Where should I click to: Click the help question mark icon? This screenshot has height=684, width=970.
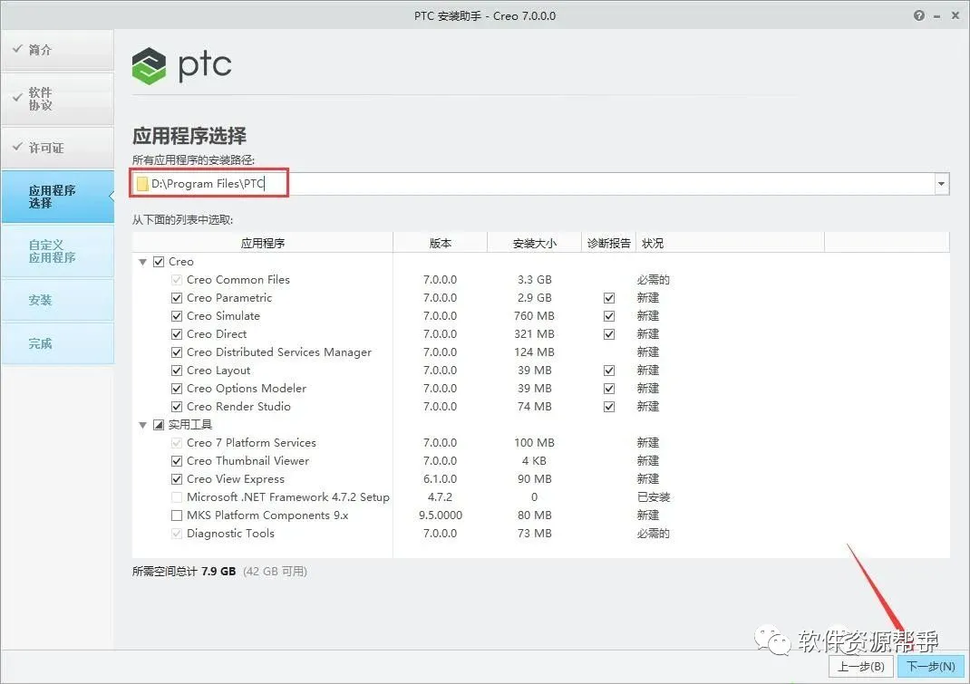918,15
